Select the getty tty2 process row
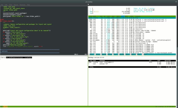This screenshot has width=178, height=108. (132, 48)
